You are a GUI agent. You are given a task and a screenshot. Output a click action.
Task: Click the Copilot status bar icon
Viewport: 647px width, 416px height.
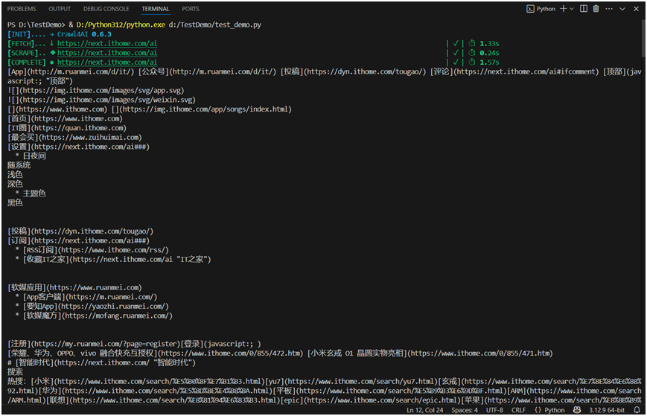pyautogui.click(x=577, y=410)
